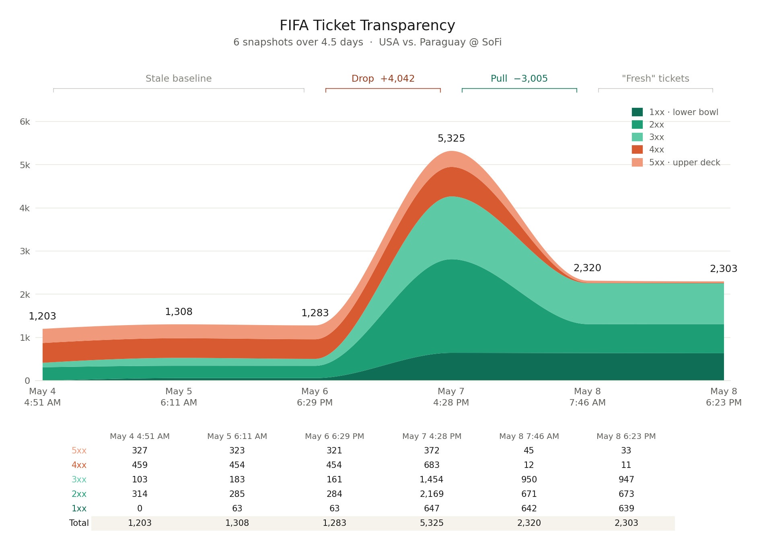Screen dimensions: 761x550
Task: Click the 4xx legend color swatch
Action: 637,150
